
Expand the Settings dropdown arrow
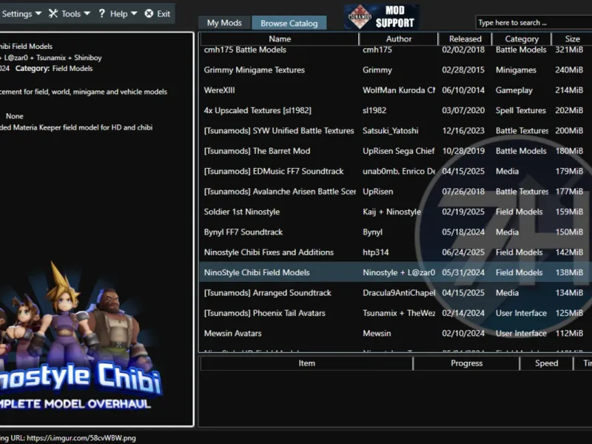coord(38,13)
